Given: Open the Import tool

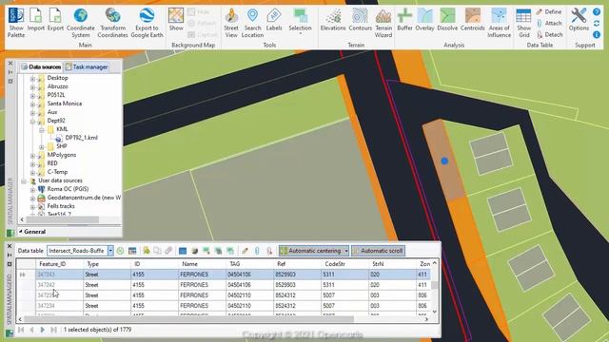Looking at the screenshot, I should (36, 20).
